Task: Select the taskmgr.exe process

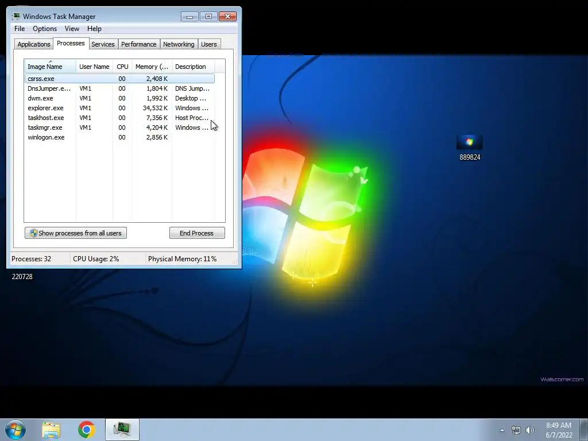Action: (119, 127)
